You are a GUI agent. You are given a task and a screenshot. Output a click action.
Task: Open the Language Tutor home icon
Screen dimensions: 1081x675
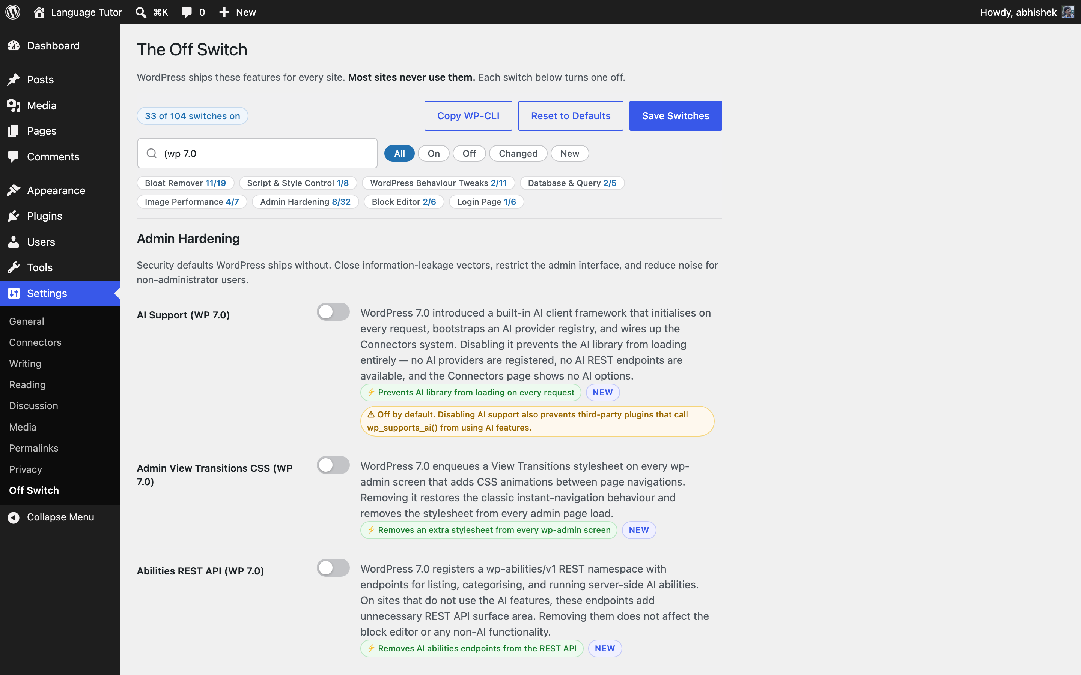pyautogui.click(x=39, y=12)
